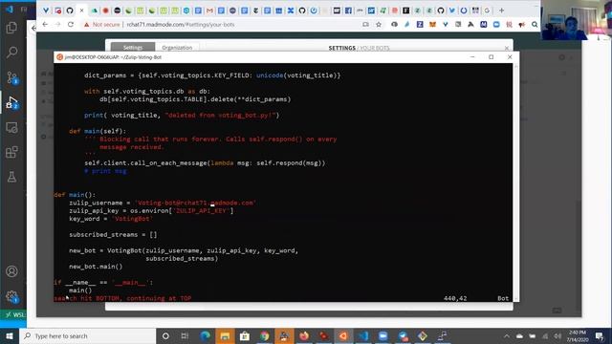The width and height of the screenshot is (612, 344).
Task: Open the MetaMask fox extension
Action: click(x=432, y=24)
